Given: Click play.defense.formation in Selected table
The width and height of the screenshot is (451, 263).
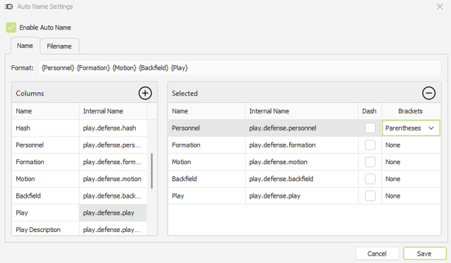Looking at the screenshot, I should point(302,145).
